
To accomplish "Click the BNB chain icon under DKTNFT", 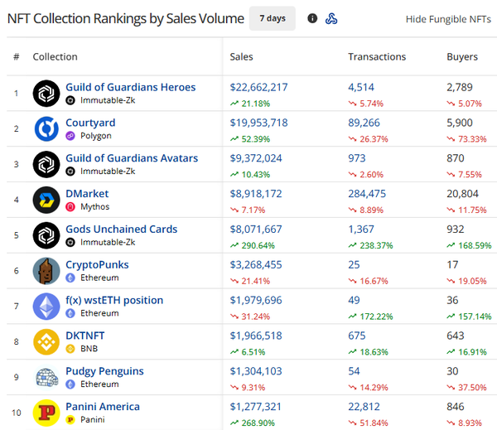I will (70, 349).
